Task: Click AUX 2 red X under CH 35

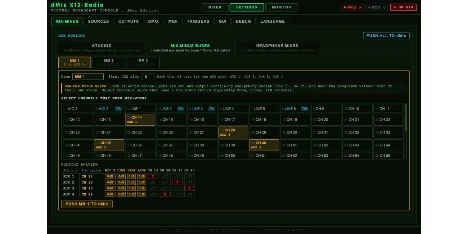Action: coord(177,183)
